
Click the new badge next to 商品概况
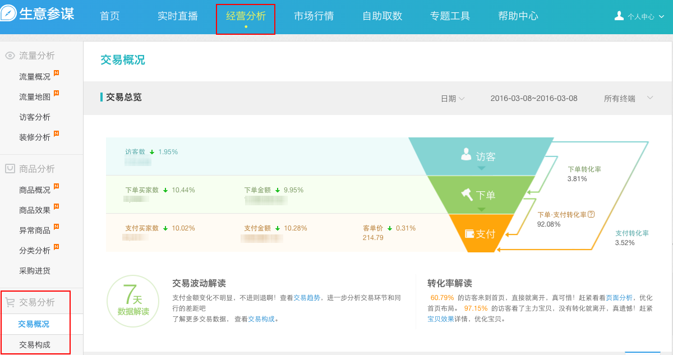[56, 186]
